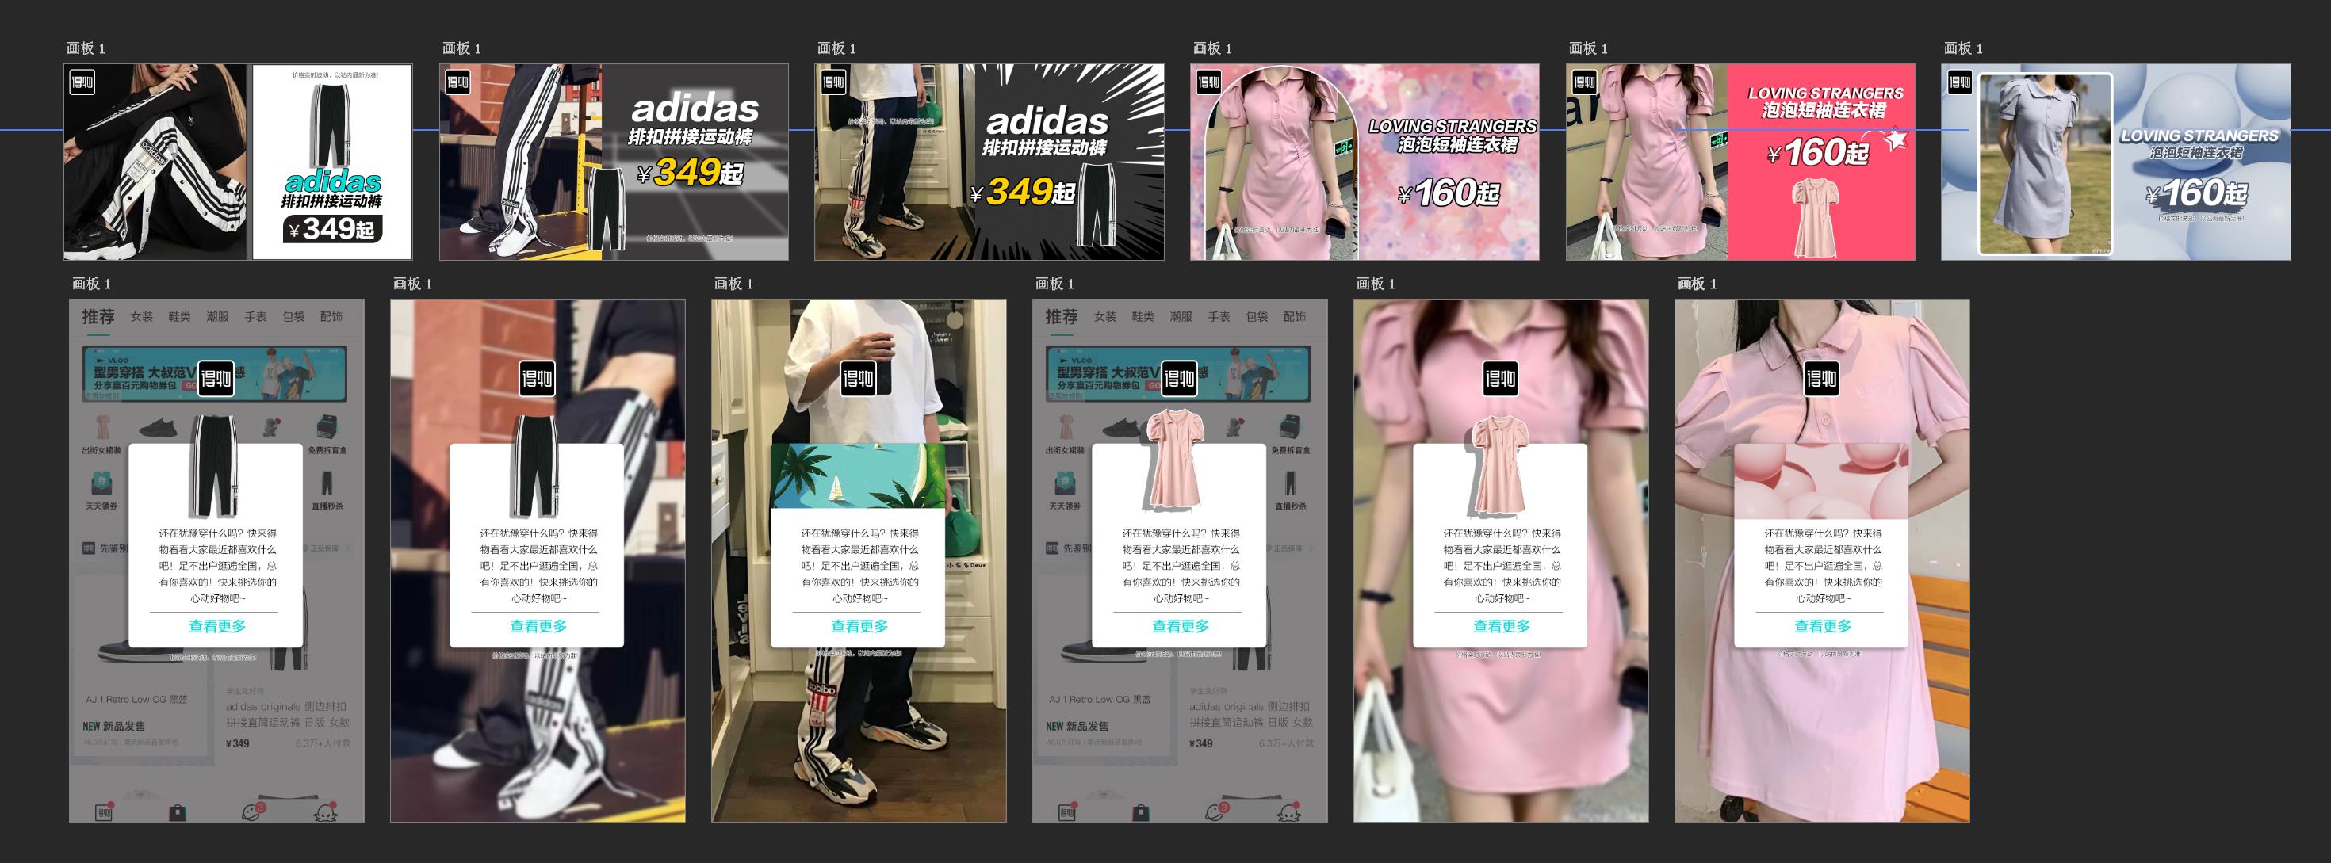Click 得物 logo on app-home mockup with dress popup
2331x863 pixels.
1179,378
